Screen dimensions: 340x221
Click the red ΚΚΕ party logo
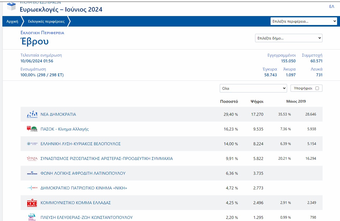click(x=32, y=203)
